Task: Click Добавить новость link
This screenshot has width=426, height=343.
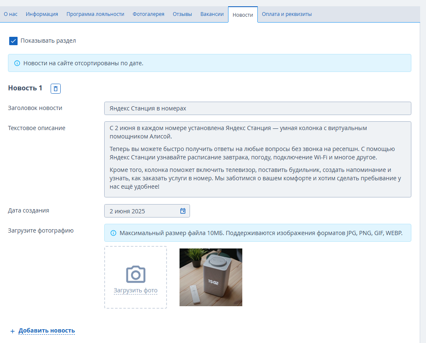Action: click(46, 330)
